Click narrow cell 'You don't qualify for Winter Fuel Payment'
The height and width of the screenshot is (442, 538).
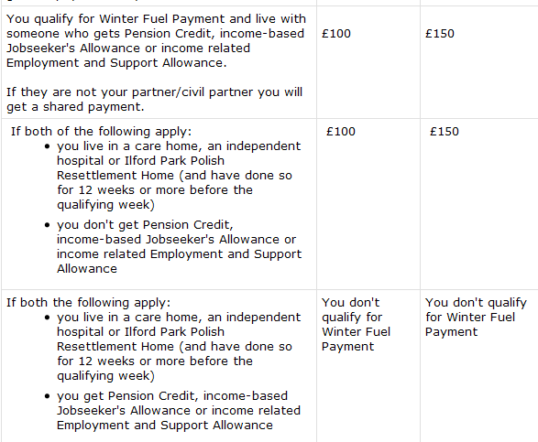pyautogui.click(x=356, y=325)
